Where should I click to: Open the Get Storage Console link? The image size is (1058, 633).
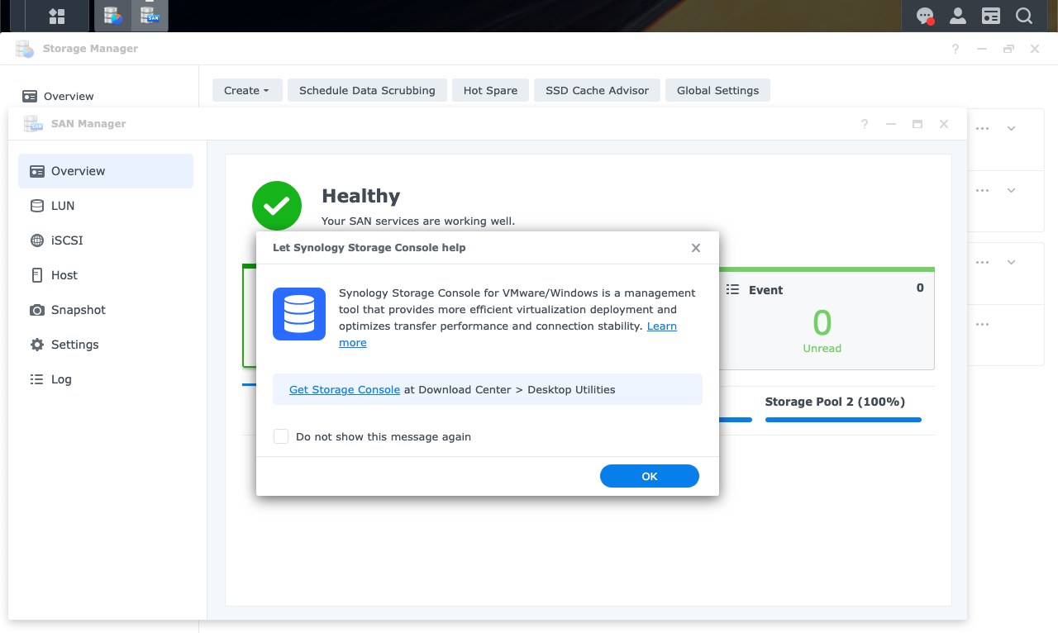pos(345,389)
